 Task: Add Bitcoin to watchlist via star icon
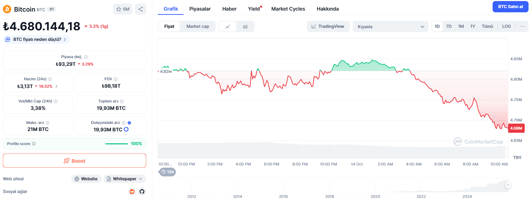[x=123, y=9]
